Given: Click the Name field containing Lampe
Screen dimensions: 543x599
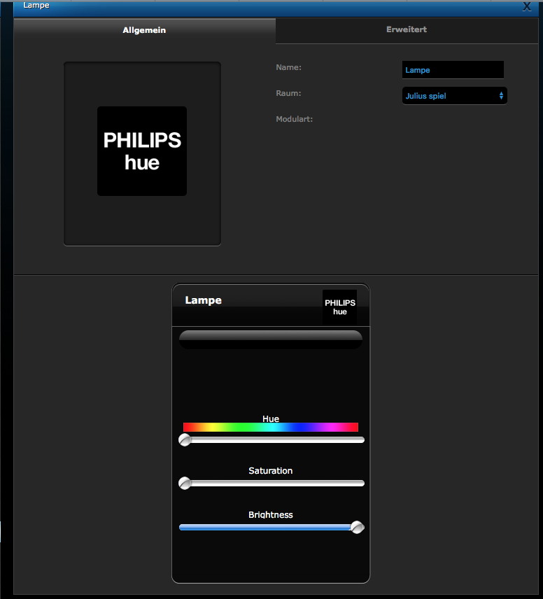Looking at the screenshot, I should tap(452, 70).
